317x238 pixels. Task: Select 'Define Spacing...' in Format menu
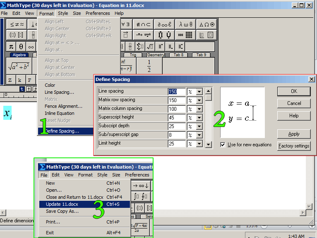[x=62, y=131]
